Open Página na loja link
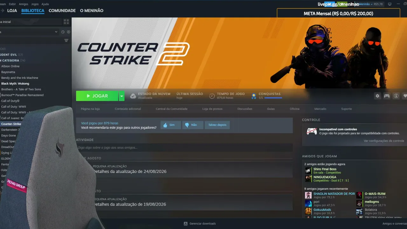This screenshot has width=407, height=229. 90,109
